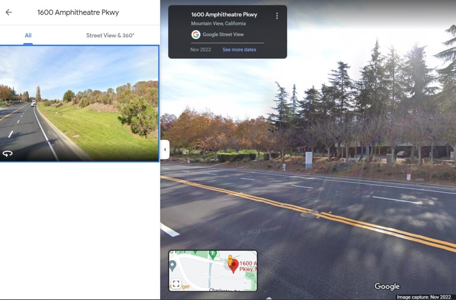
Task: Open See more dates
Action: (239, 50)
